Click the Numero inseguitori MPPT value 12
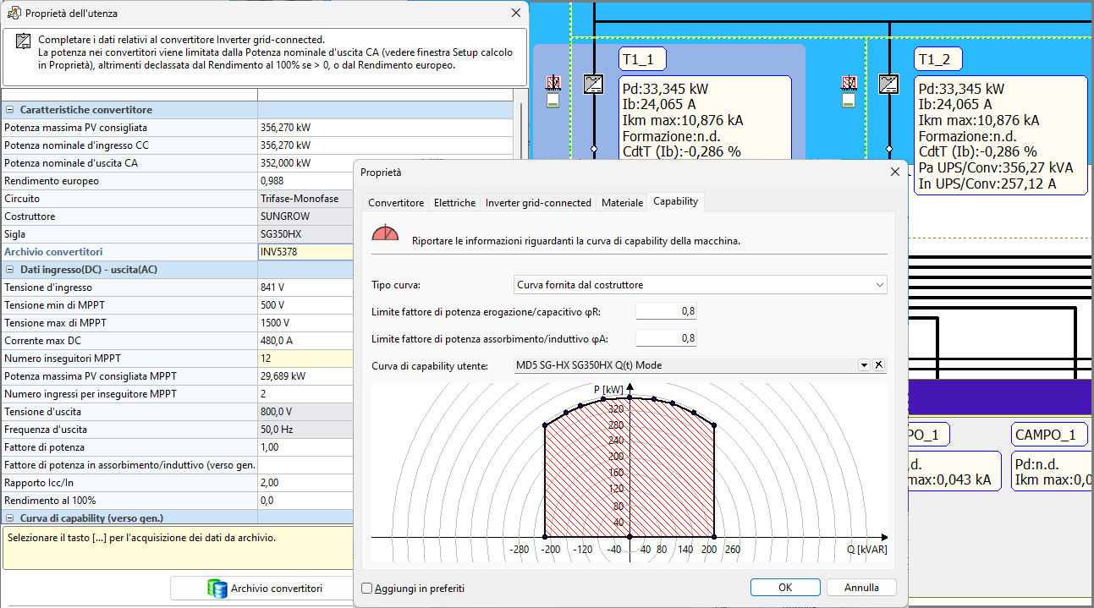The height and width of the screenshot is (608, 1094). pyautogui.click(x=305, y=359)
